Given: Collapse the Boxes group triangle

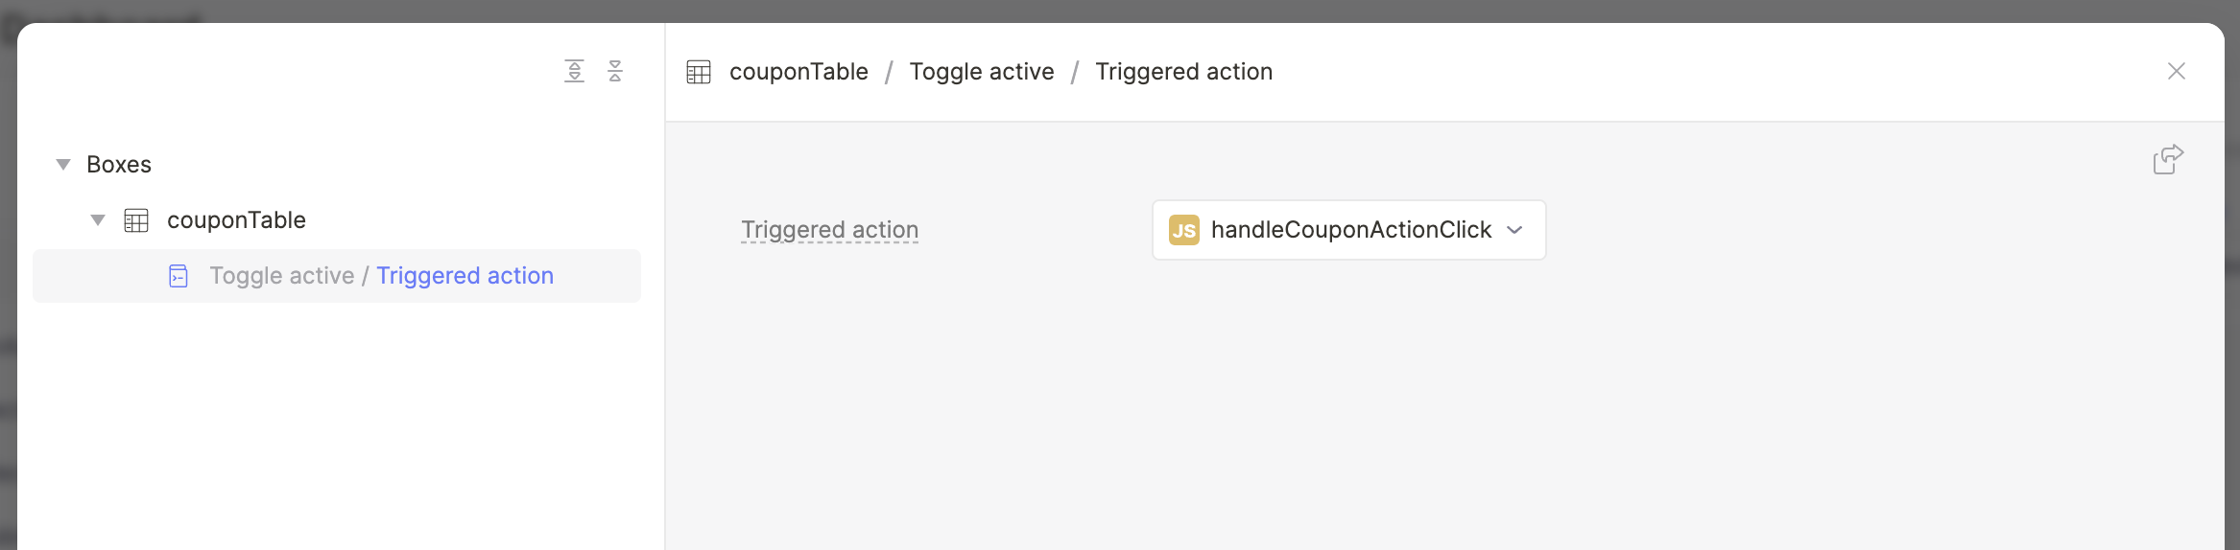Looking at the screenshot, I should (x=63, y=165).
